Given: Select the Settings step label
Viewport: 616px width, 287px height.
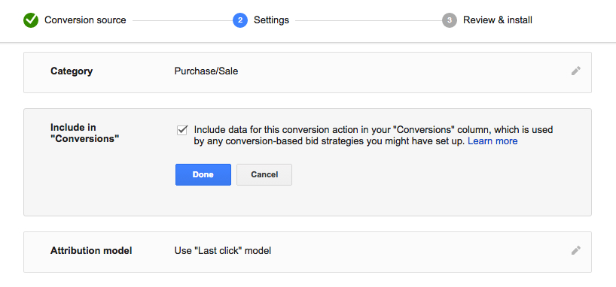Looking at the screenshot, I should [271, 20].
